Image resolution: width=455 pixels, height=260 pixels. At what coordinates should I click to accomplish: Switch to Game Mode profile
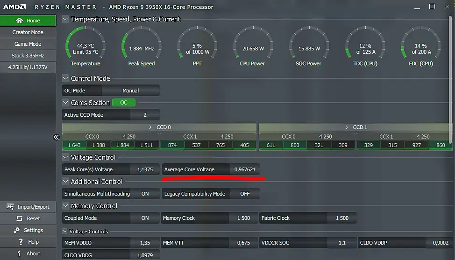(28, 44)
